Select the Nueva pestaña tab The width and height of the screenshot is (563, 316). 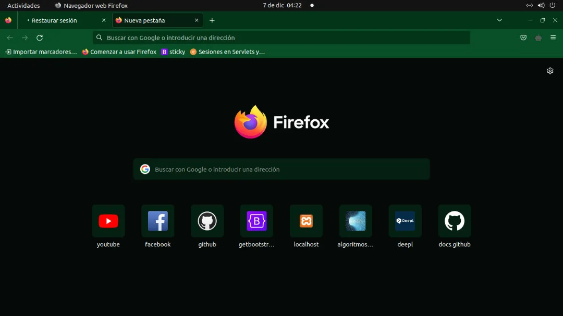pyautogui.click(x=157, y=20)
